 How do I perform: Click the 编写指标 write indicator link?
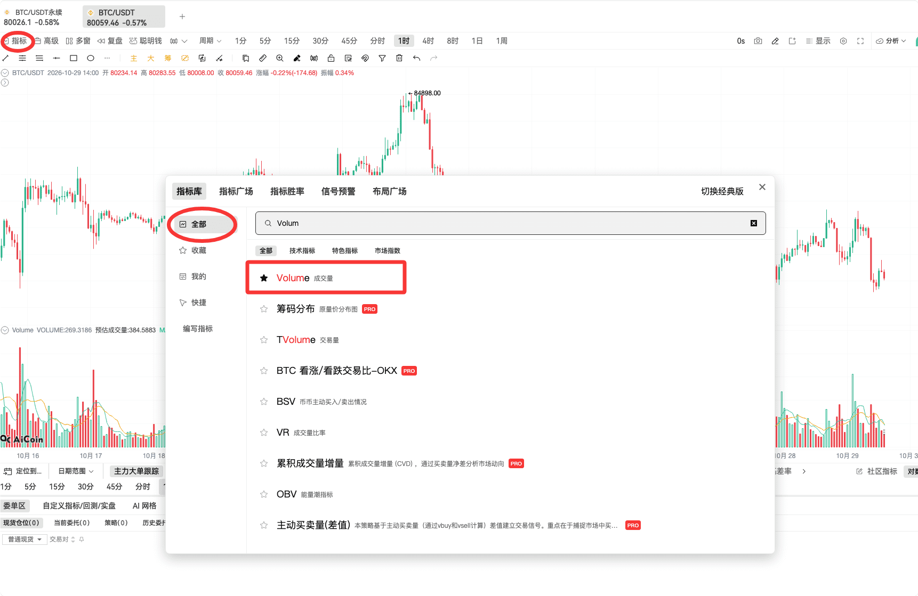(198, 329)
